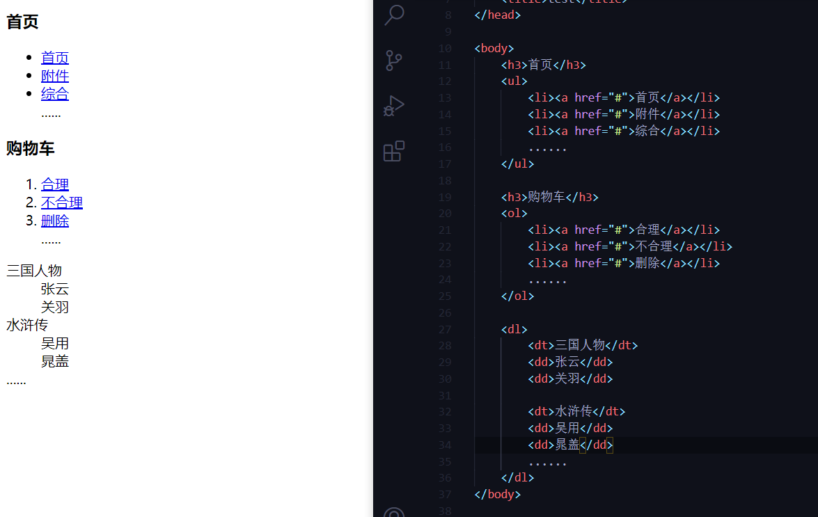Screen dimensions: 818x517
Task: Follow the 首页 link in the list
Action: [x=55, y=57]
